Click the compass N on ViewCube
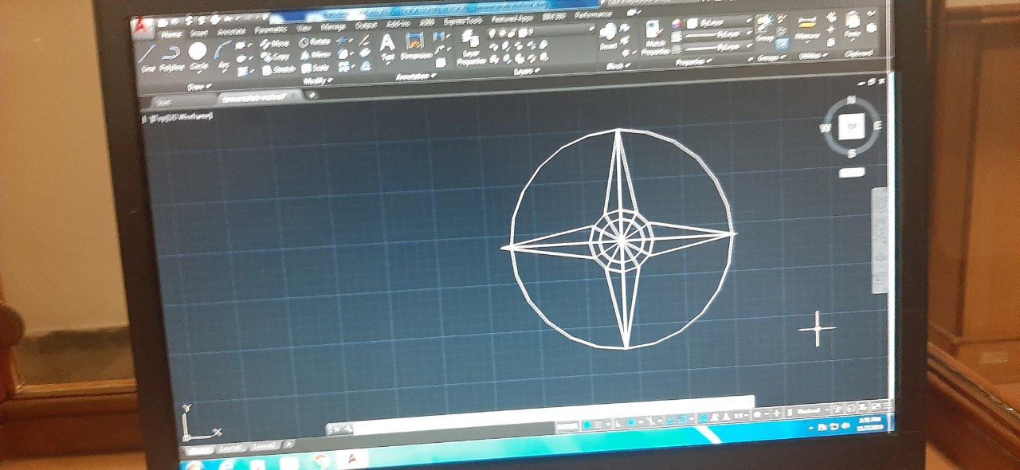Image resolution: width=1020 pixels, height=470 pixels. pos(851,100)
